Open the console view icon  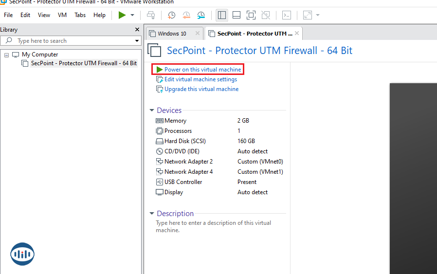pos(287,15)
